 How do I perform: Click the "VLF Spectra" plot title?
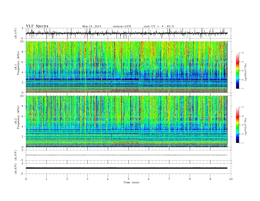point(37,26)
